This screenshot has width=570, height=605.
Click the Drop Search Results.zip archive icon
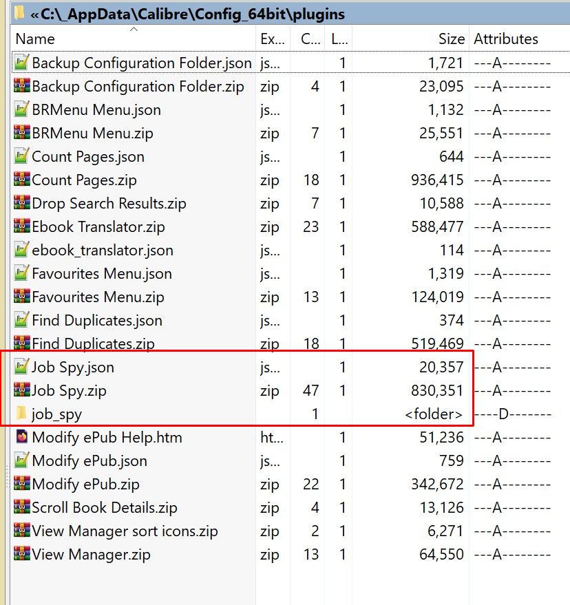[21, 203]
